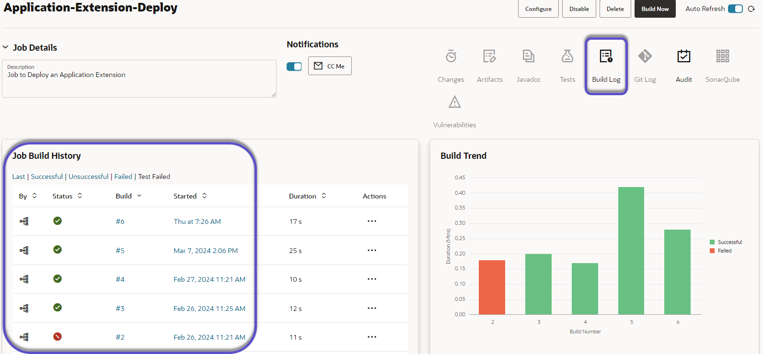The height and width of the screenshot is (354, 763).
Task: Toggle the Notifications switch
Action: coord(294,66)
